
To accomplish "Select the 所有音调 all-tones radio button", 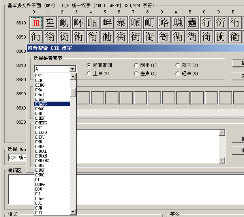I will [89, 65].
